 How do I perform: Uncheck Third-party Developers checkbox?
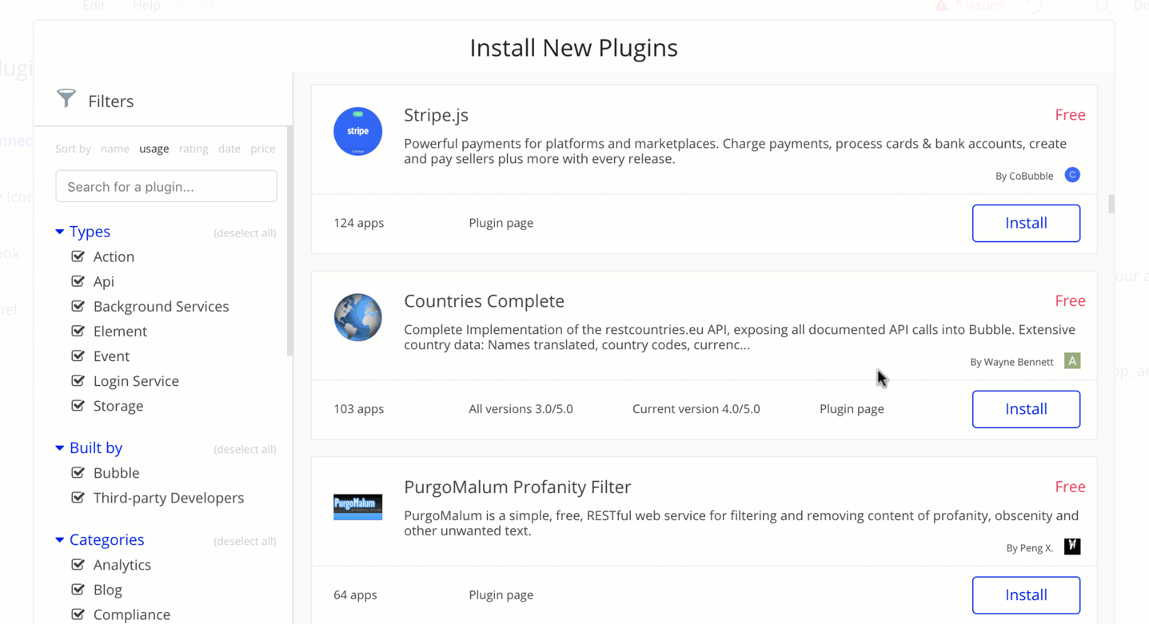pyautogui.click(x=78, y=497)
